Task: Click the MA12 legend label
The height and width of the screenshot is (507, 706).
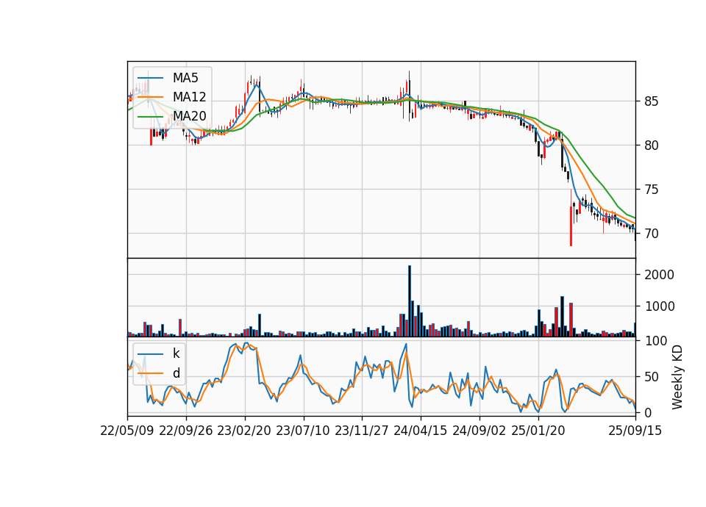Action: (x=189, y=97)
